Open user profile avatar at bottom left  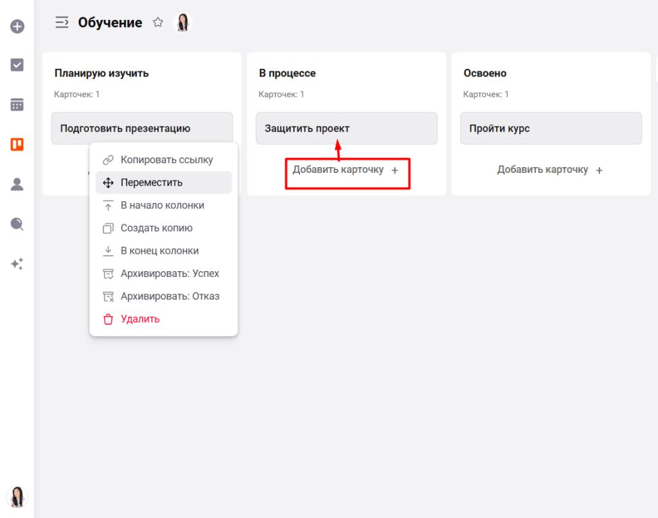17,496
